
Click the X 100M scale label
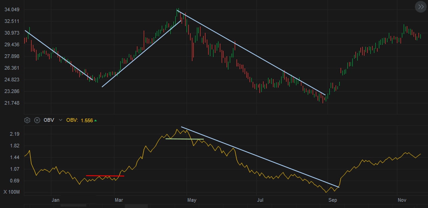(12, 192)
